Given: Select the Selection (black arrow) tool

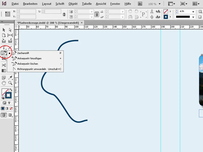Looking at the screenshot, I should [4, 30].
